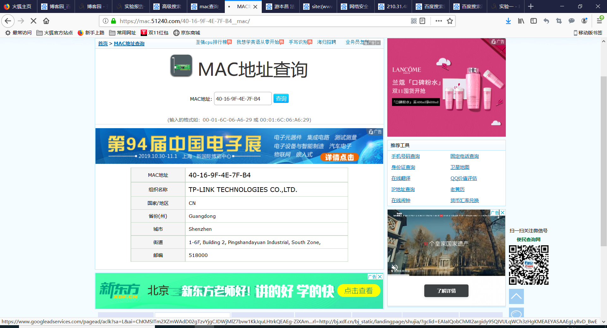This screenshot has height=328, width=607.
Task: Click the TP-LINK TECHNOLOGIES CO.,LTD. cell
Action: tap(267, 189)
